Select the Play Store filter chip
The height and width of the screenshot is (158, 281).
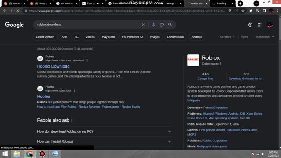pos(108,37)
